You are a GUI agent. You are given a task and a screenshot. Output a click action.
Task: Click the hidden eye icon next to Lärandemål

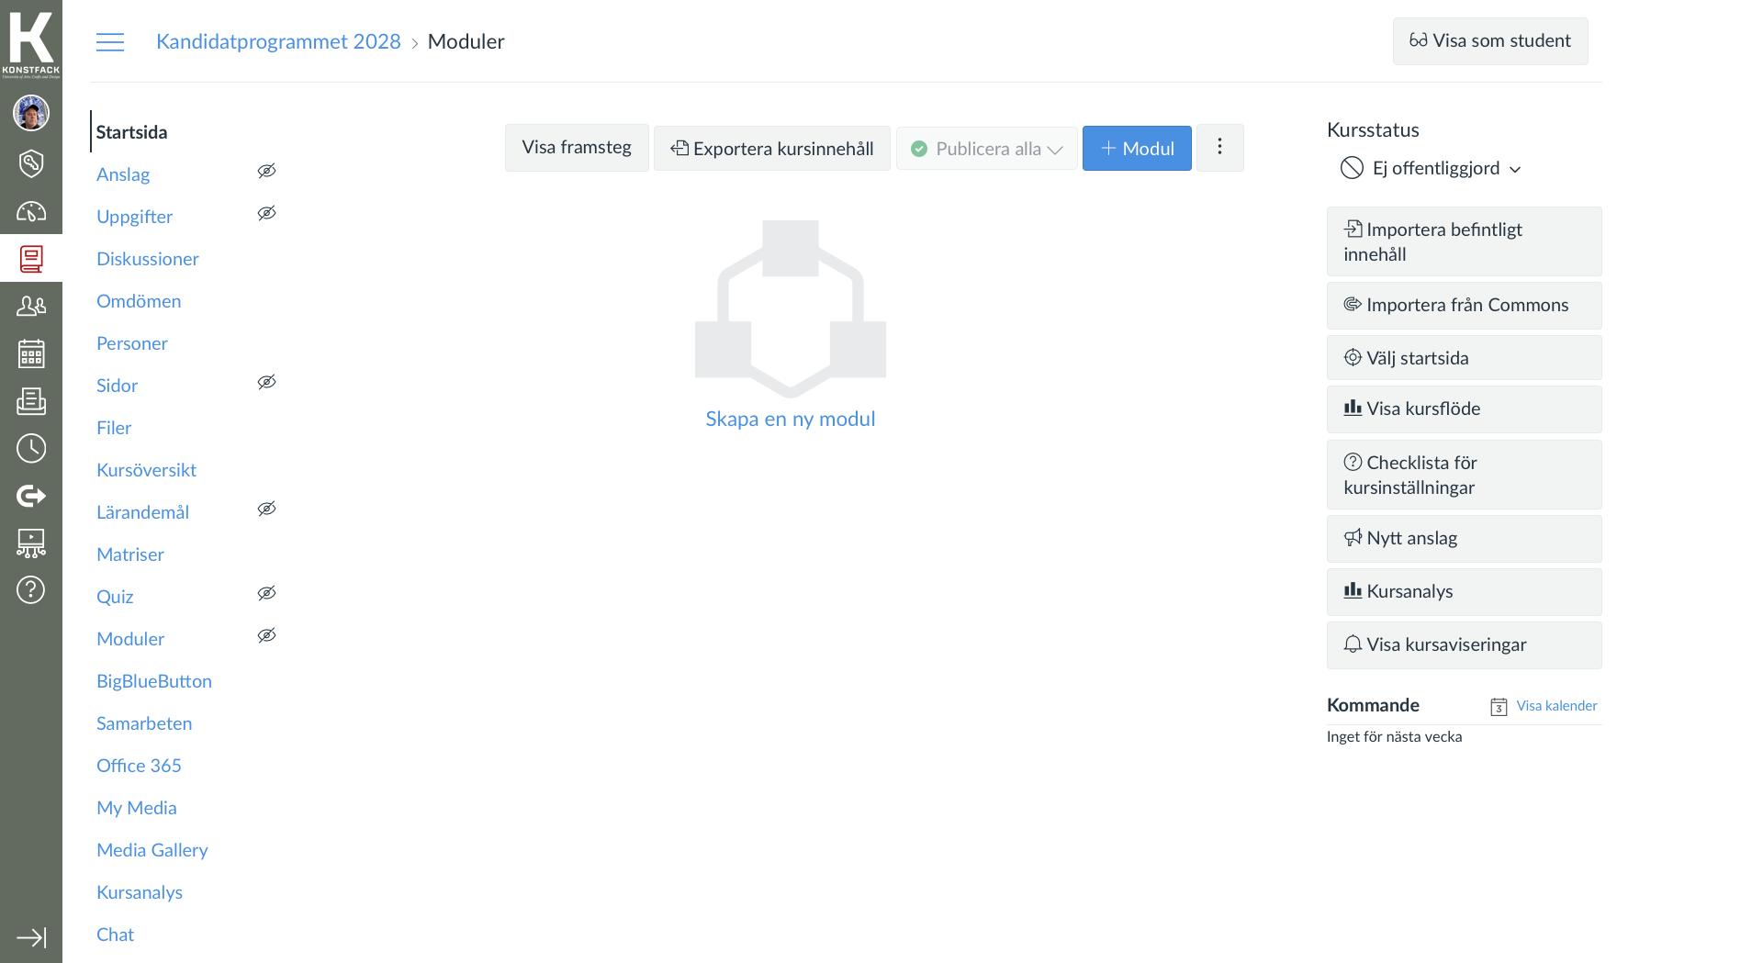[266, 509]
